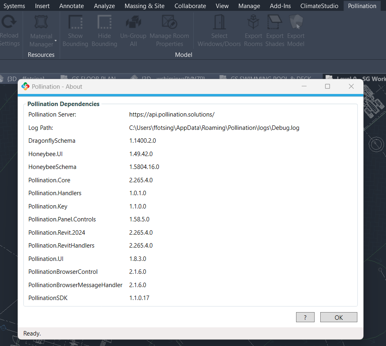This screenshot has width=386, height=346.
Task: Switch to the ClimateStudio ribbon tab
Action: coord(319,6)
